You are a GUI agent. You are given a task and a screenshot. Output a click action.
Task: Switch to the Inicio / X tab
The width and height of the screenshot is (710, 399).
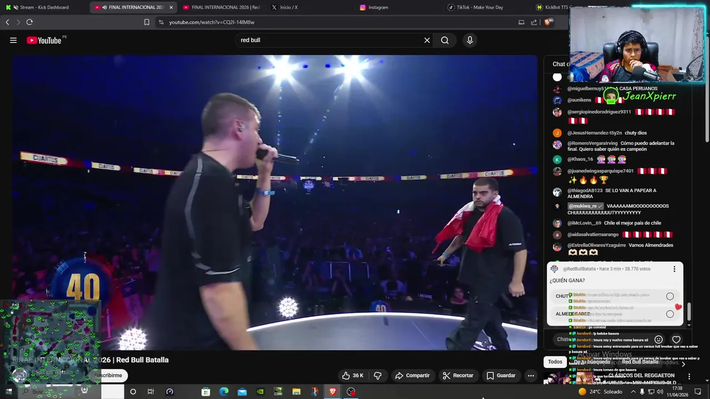click(288, 7)
